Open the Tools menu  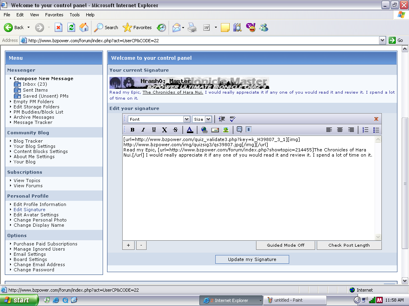(75, 15)
